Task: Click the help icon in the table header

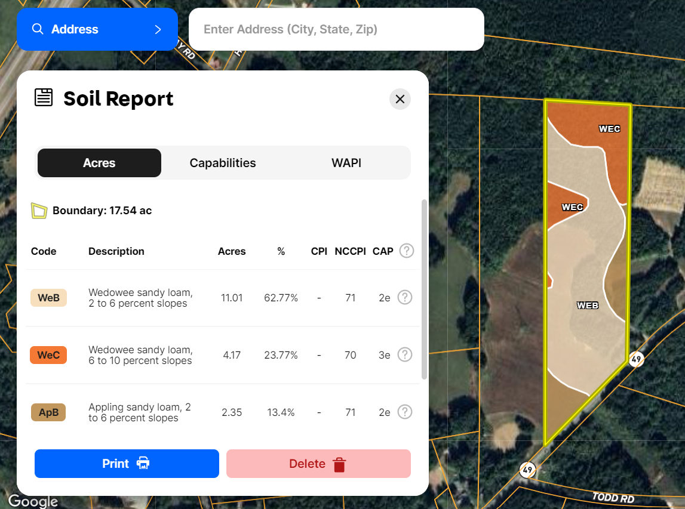Action: tap(406, 251)
